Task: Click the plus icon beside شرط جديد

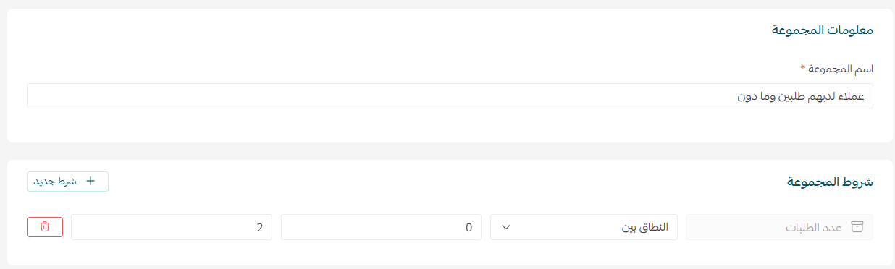Action: point(91,182)
